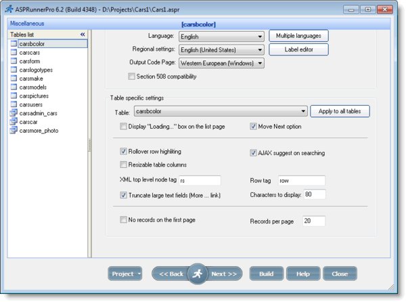Collapse the Tables list panel
The image size is (406, 302).
(x=83, y=34)
